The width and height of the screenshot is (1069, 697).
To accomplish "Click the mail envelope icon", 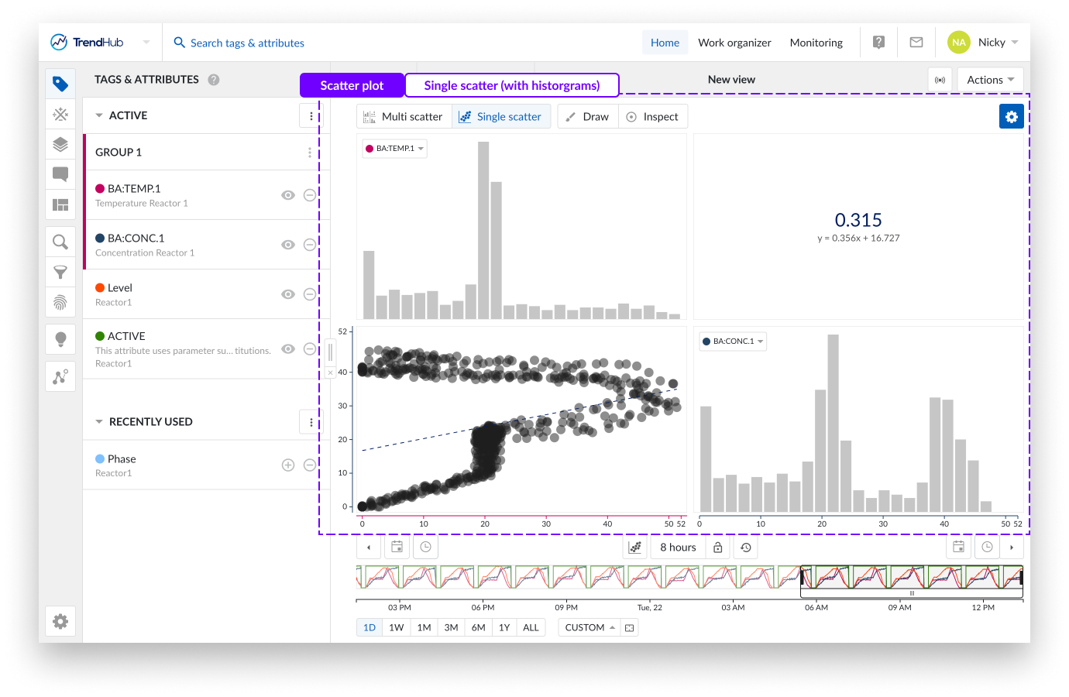I will (916, 43).
